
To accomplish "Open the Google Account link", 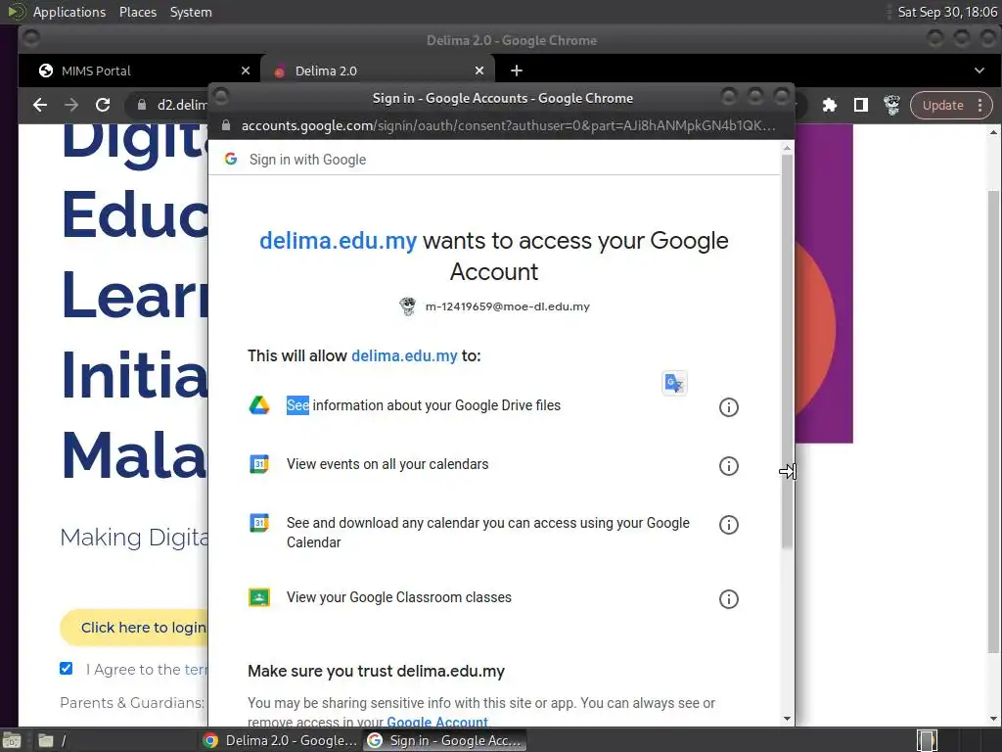I will tap(437, 722).
